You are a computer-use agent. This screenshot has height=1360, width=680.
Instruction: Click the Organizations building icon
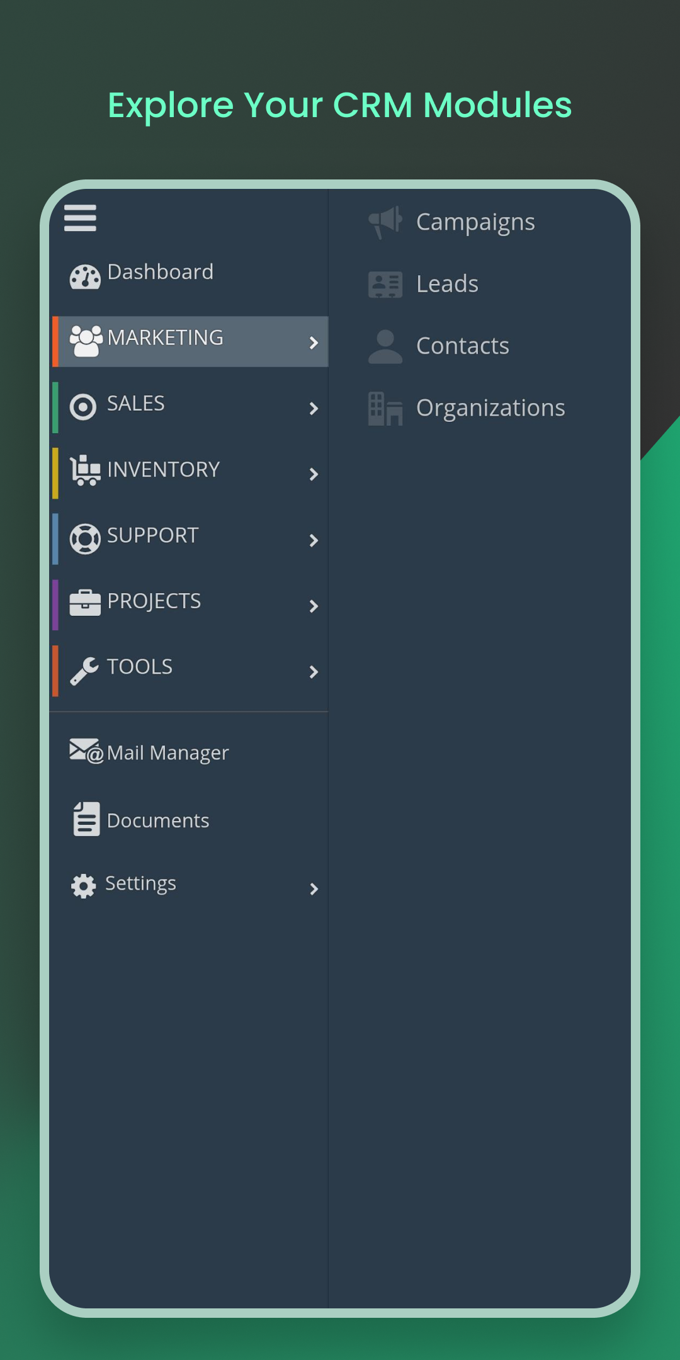pyautogui.click(x=385, y=409)
